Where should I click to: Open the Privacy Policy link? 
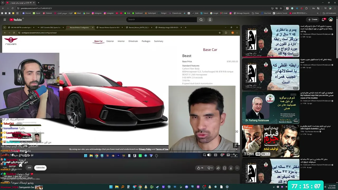point(145,149)
